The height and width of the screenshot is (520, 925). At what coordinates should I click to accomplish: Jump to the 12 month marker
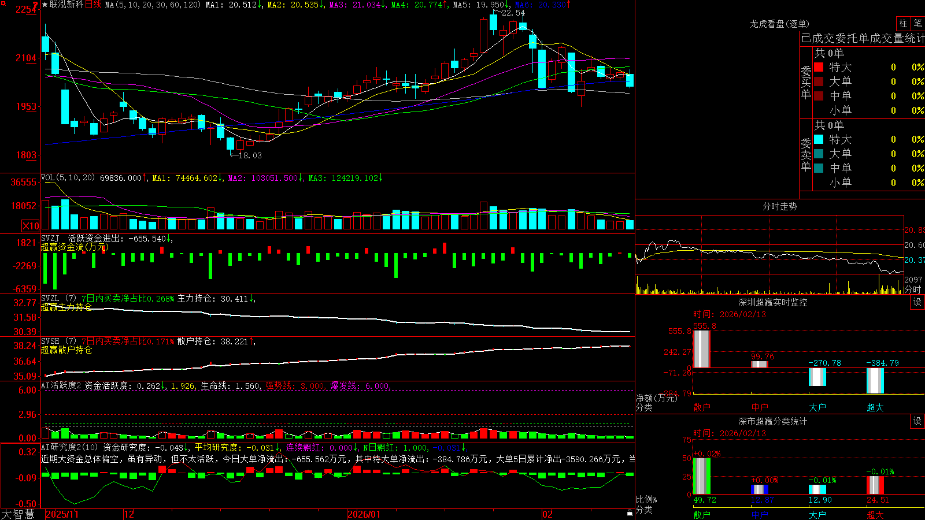(129, 514)
